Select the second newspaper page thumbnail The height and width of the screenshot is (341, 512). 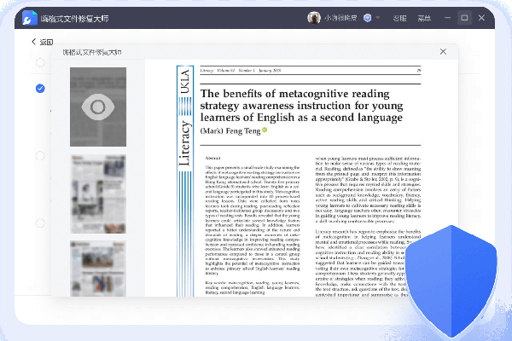click(98, 193)
